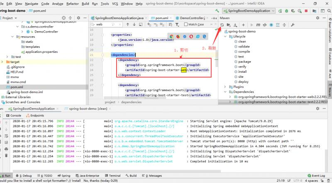Open the Spring tool window button

tap(64, 176)
